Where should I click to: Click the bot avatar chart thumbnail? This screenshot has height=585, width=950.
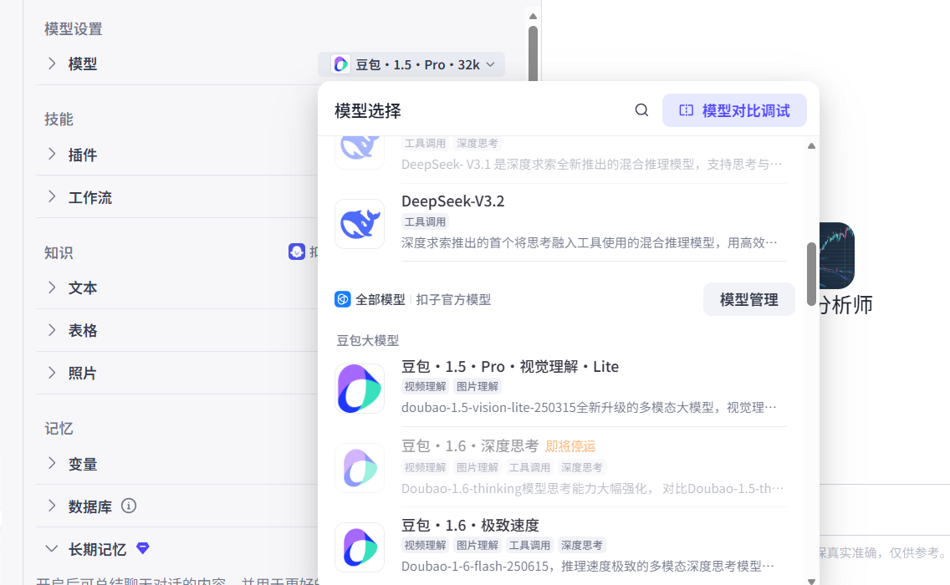(x=837, y=255)
